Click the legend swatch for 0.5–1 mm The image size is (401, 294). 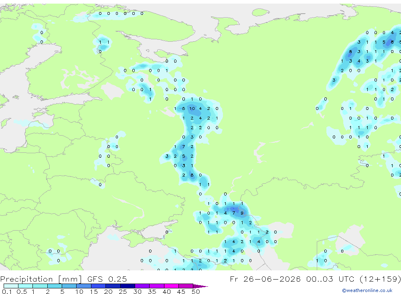26,286
